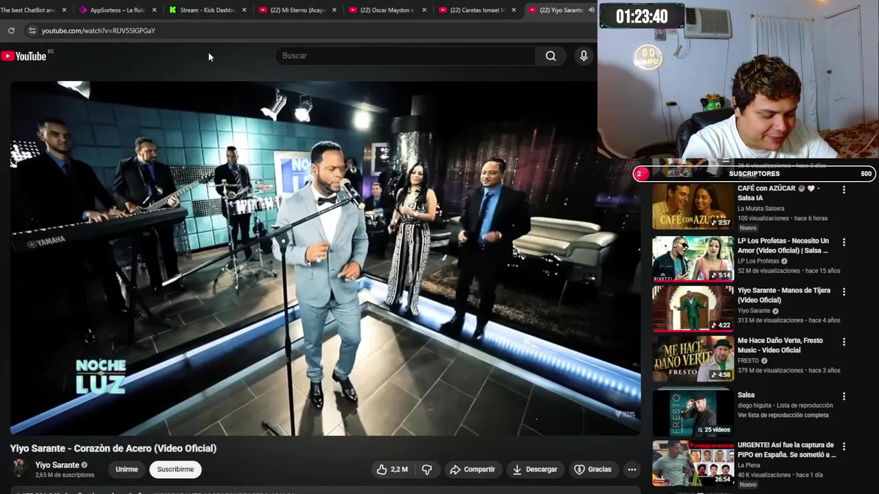Image resolution: width=879 pixels, height=494 pixels.
Task: Open site info icon beside the URL
Action: (x=32, y=31)
